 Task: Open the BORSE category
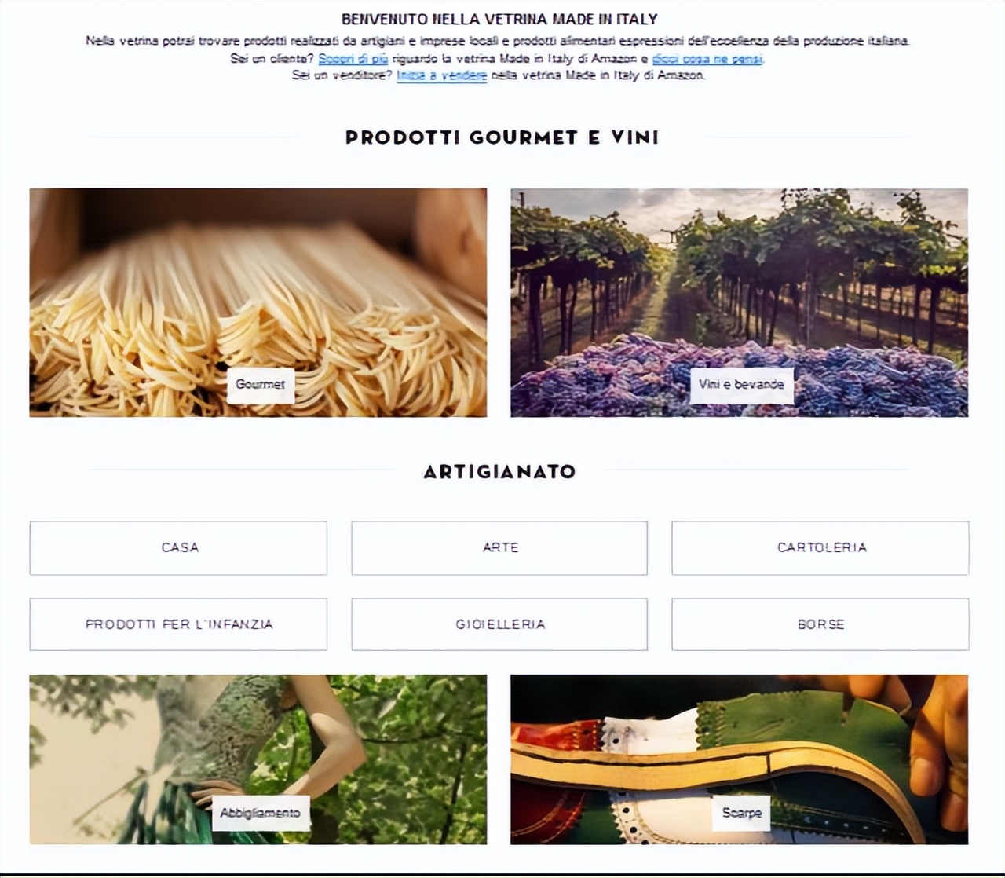tap(820, 624)
